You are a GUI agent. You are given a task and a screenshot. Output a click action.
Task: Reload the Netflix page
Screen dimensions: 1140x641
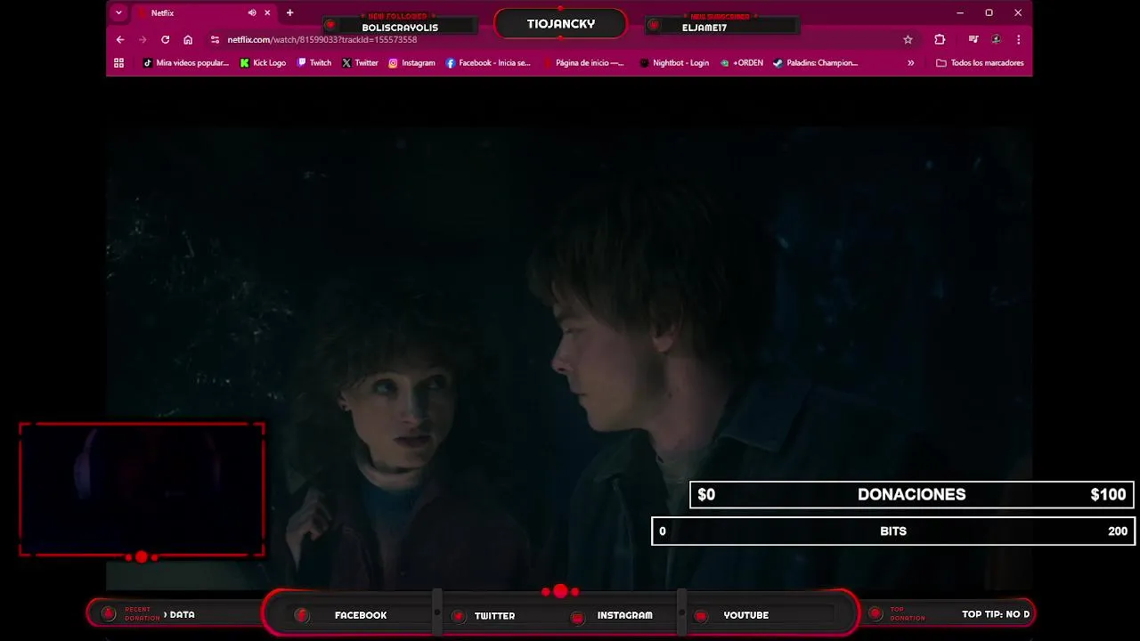click(165, 39)
